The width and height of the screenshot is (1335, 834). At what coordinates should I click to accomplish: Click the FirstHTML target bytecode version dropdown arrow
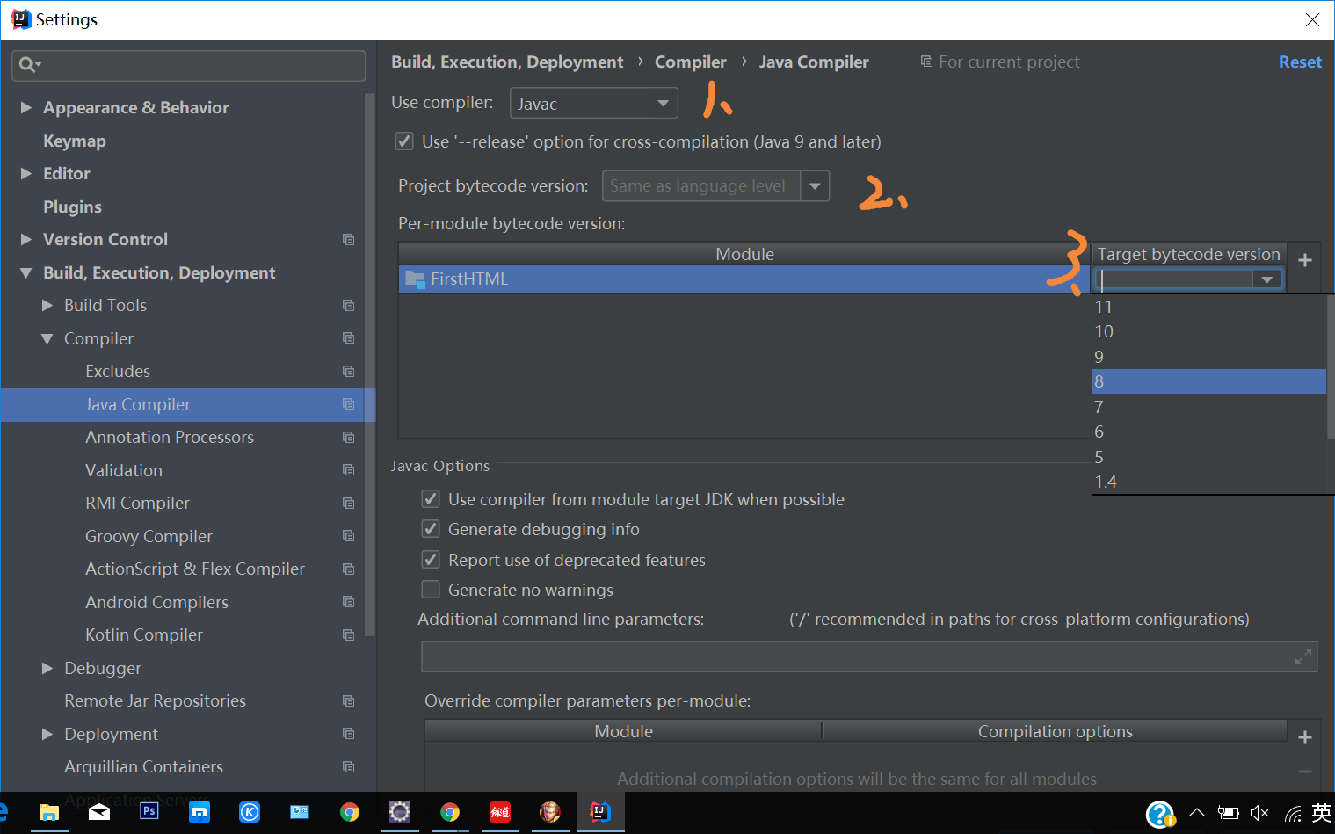point(1267,279)
